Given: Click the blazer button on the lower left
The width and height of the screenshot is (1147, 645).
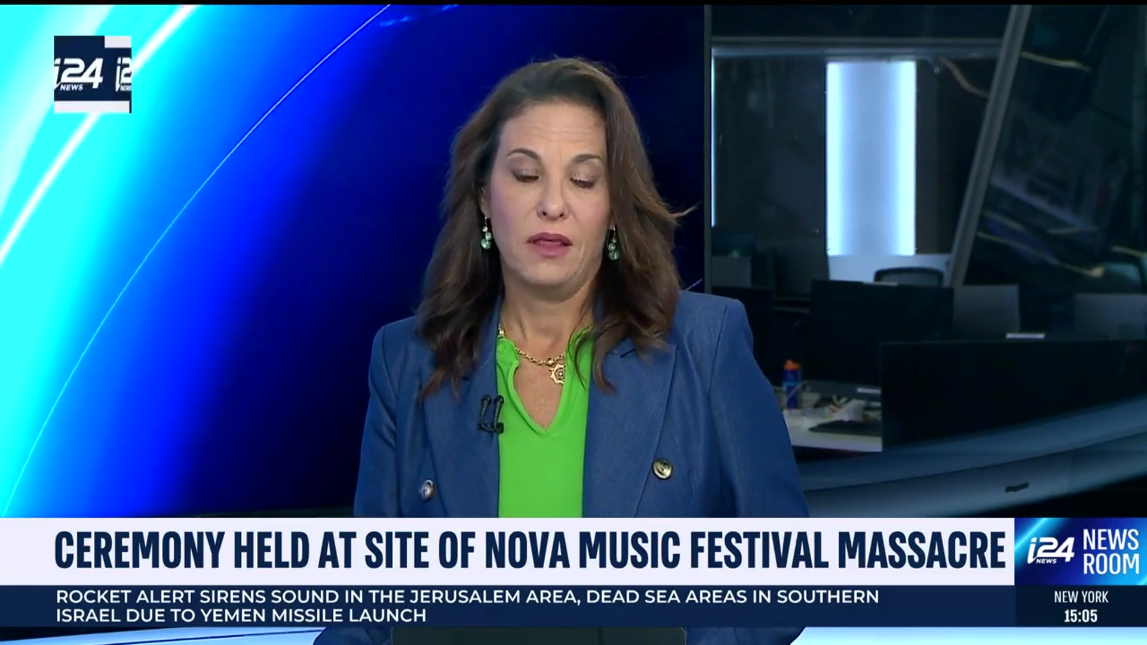Looking at the screenshot, I should pos(426,490).
